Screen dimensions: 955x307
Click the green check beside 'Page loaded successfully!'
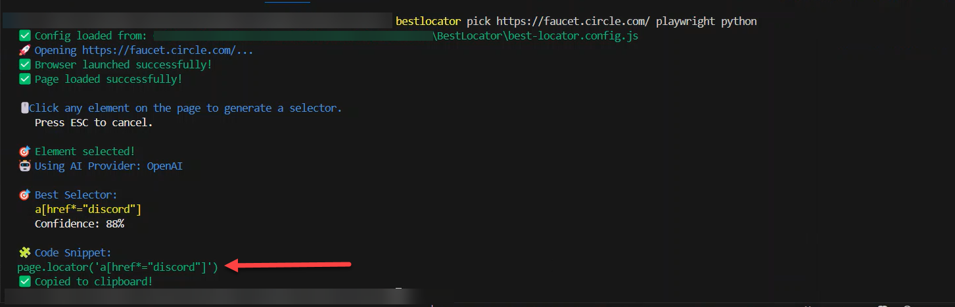[x=25, y=79]
